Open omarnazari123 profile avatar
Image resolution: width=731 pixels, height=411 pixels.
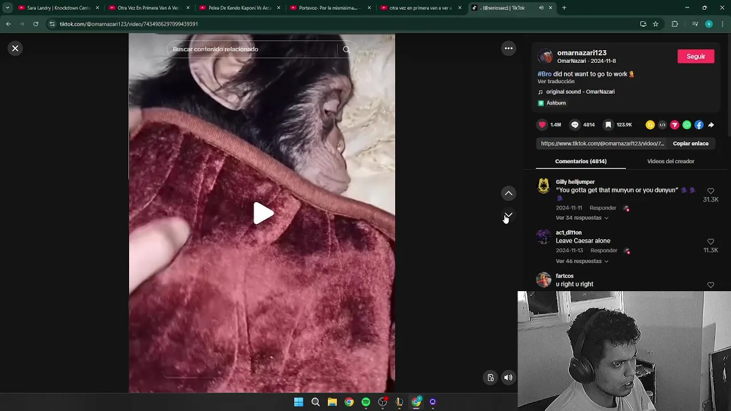pyautogui.click(x=546, y=56)
